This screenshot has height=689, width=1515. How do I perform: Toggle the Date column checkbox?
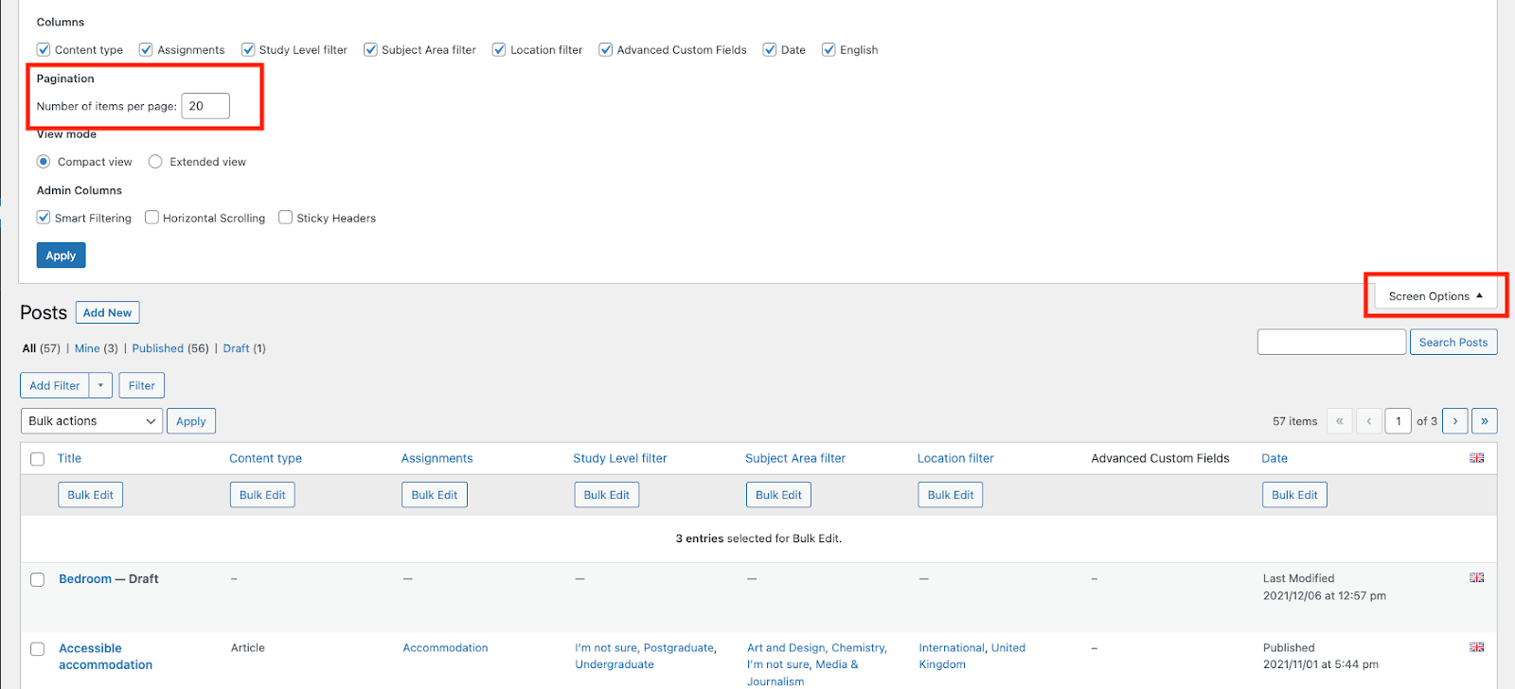click(x=770, y=49)
